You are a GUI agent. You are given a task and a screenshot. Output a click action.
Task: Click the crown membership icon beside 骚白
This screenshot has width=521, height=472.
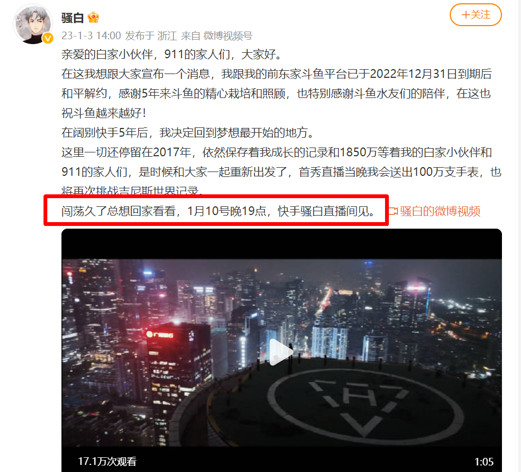94,17
